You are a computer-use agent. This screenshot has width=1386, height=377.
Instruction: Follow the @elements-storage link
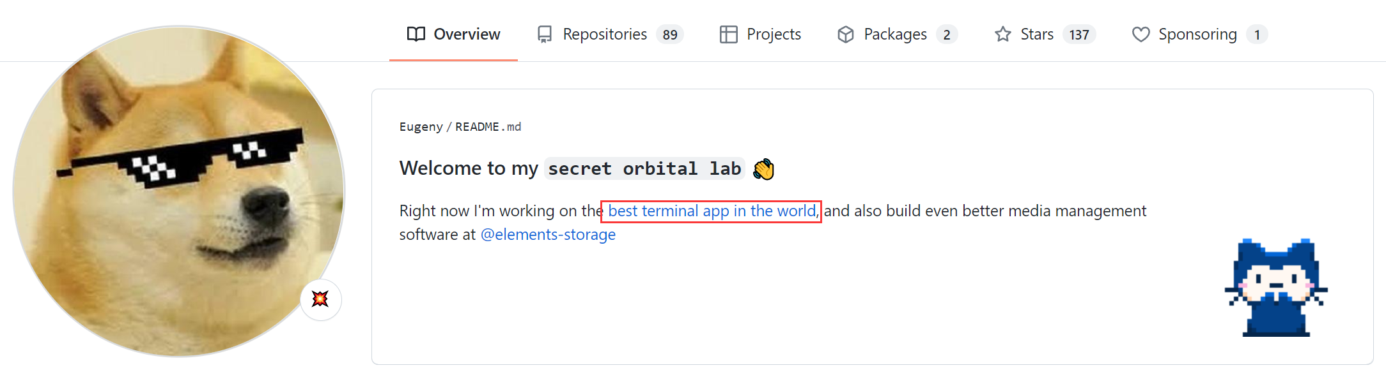tap(548, 235)
